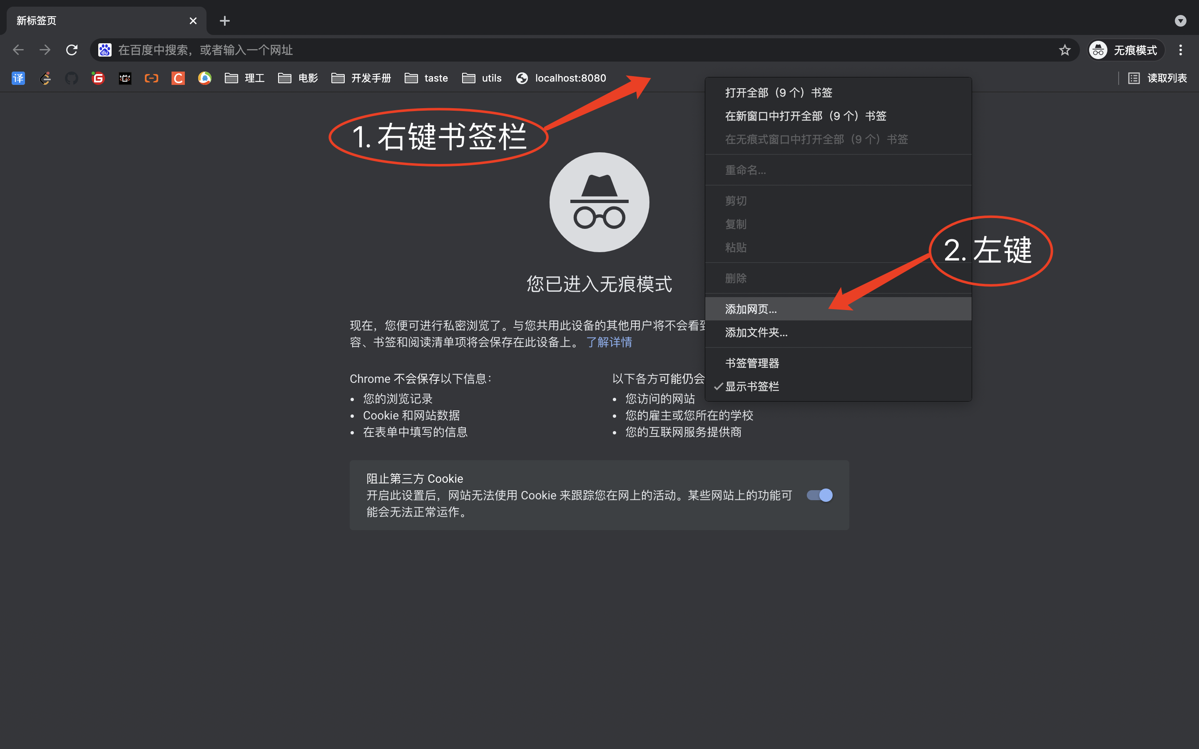The height and width of the screenshot is (749, 1199).
Task: Open a new tab with the plus button
Action: click(x=224, y=20)
